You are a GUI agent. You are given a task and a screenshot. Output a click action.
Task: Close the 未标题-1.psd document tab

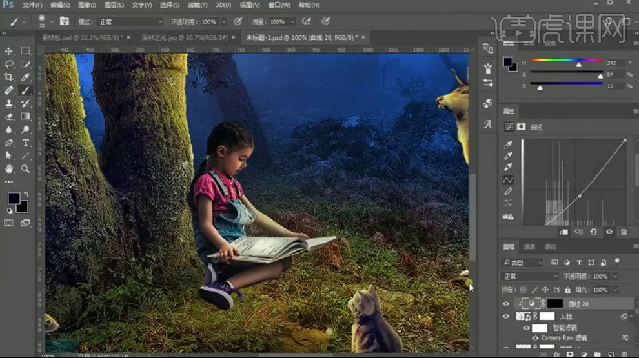tap(363, 37)
